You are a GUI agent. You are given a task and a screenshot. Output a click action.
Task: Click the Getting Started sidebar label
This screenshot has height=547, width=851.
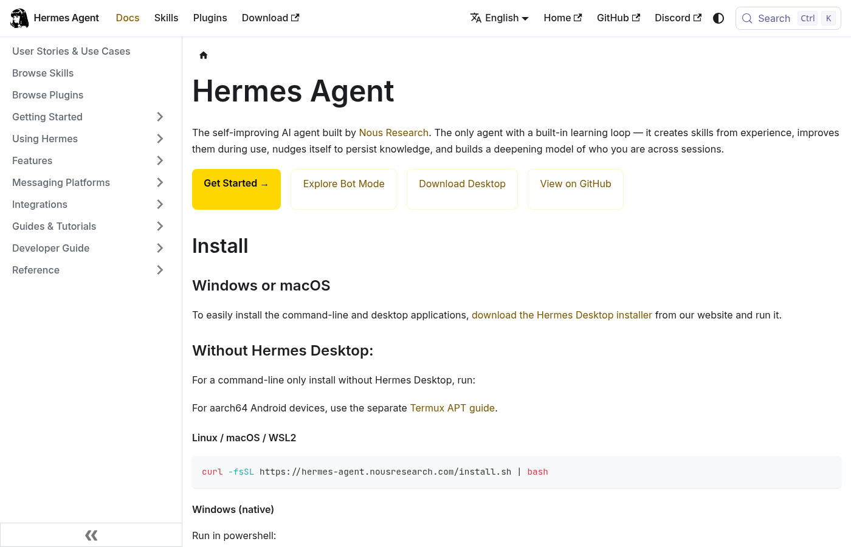coord(47,117)
